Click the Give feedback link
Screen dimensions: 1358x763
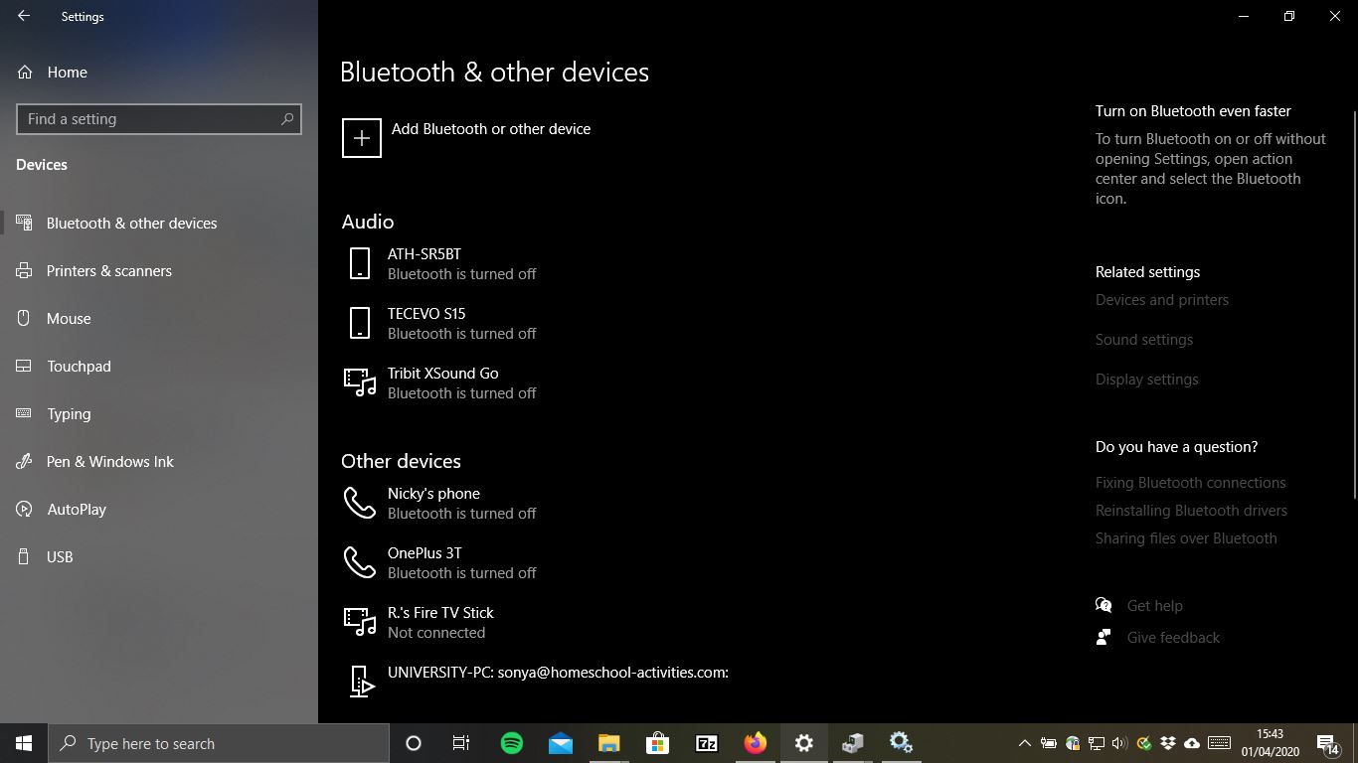pyautogui.click(x=1173, y=638)
